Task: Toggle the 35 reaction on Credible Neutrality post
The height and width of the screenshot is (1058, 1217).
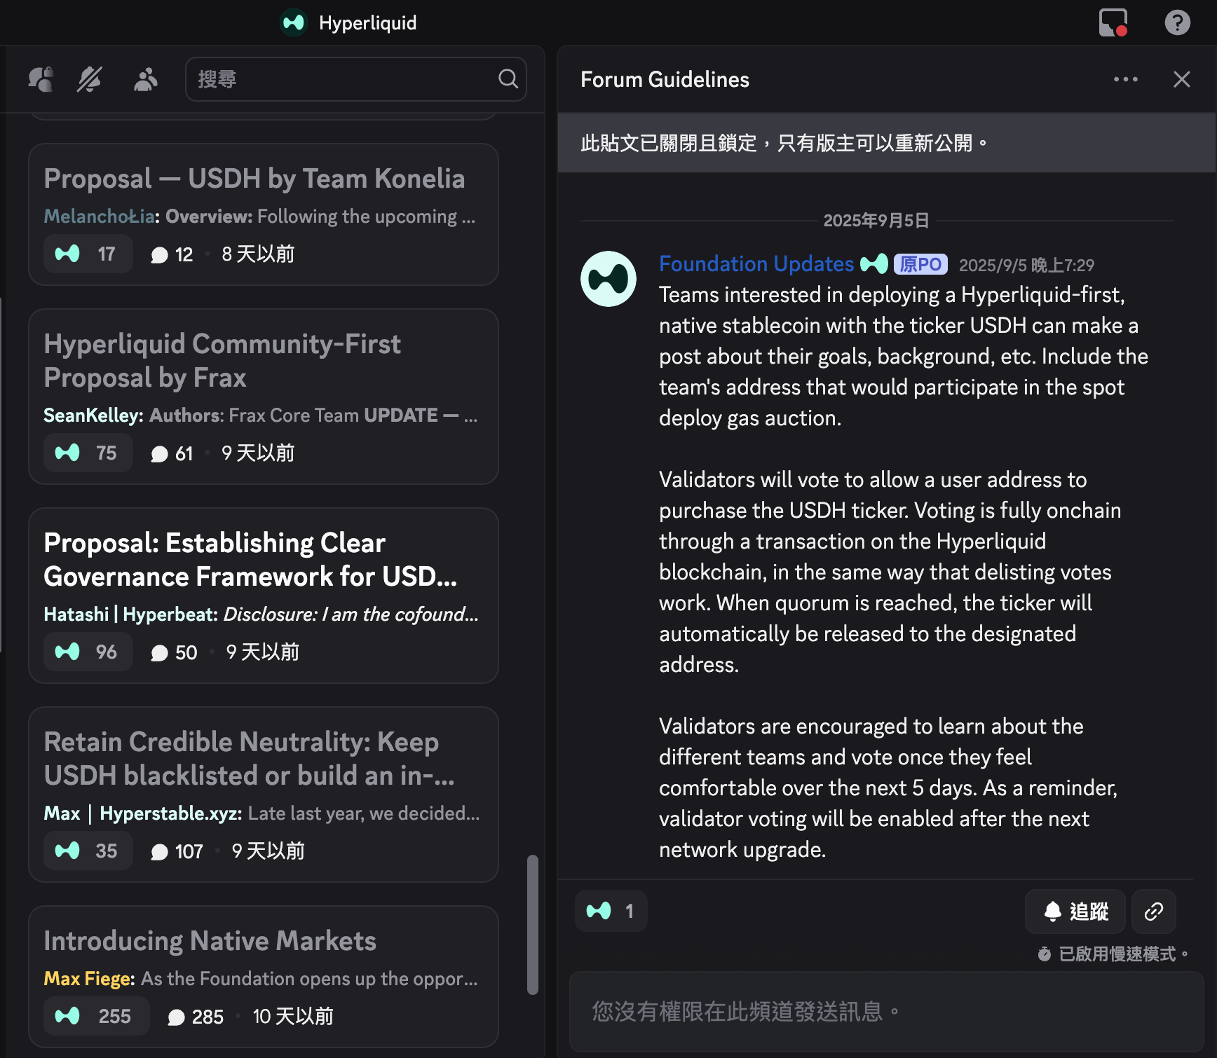Action: [x=88, y=851]
